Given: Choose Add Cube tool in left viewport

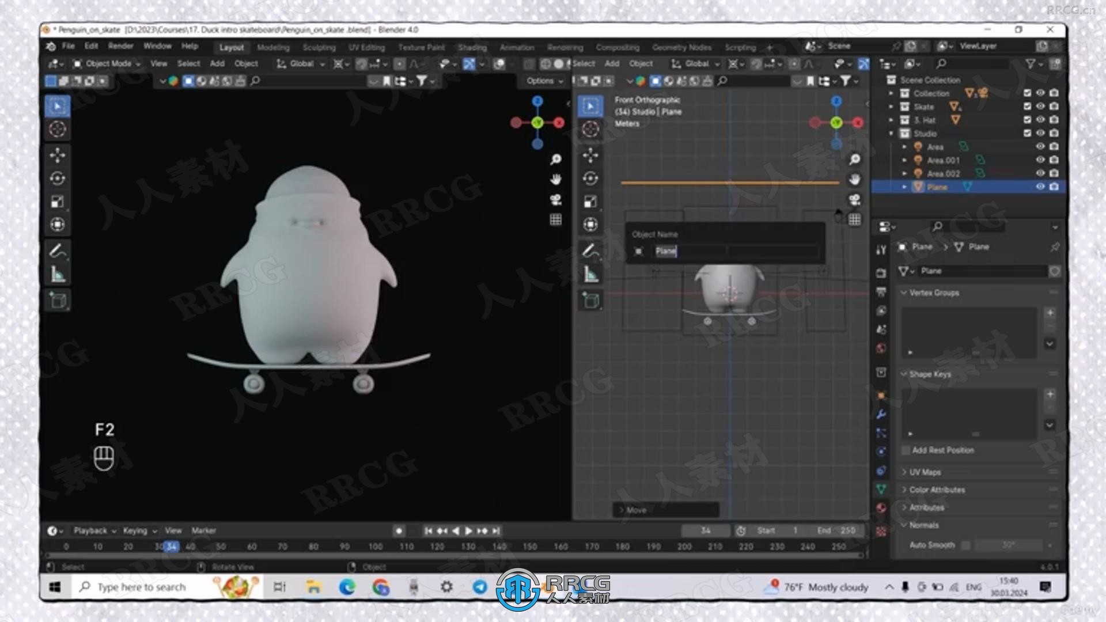Looking at the screenshot, I should coord(57,301).
